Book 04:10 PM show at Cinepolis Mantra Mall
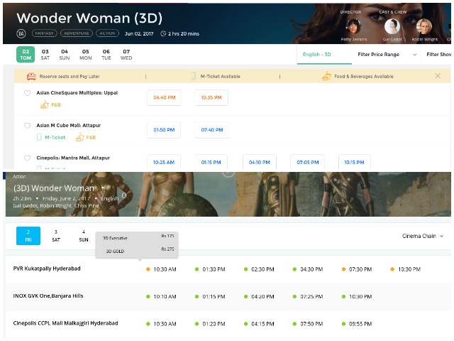Image resolution: width=454 pixels, height=341 pixels. pyautogui.click(x=260, y=162)
